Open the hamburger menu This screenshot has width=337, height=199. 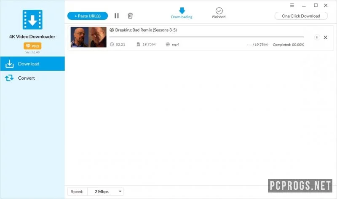(292, 5)
